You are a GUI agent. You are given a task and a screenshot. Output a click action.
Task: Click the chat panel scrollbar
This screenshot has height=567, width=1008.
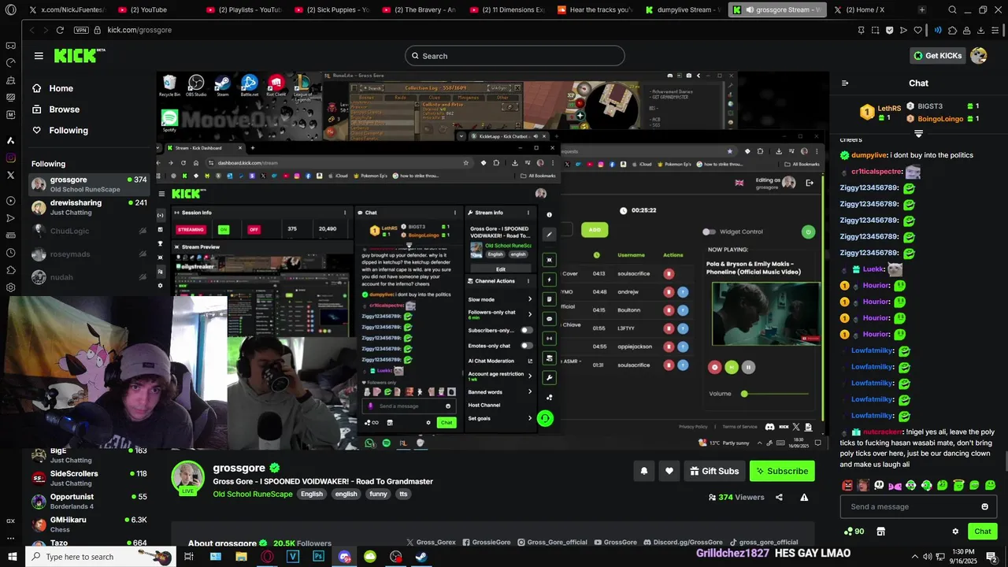pyautogui.click(x=1005, y=461)
